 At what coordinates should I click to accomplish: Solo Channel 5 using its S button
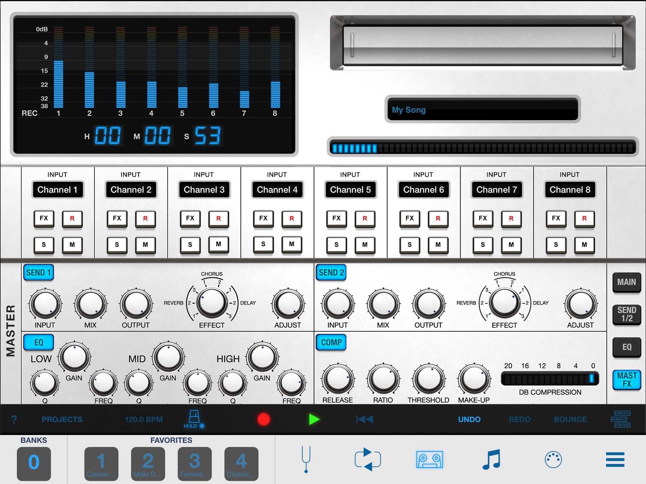click(x=336, y=245)
